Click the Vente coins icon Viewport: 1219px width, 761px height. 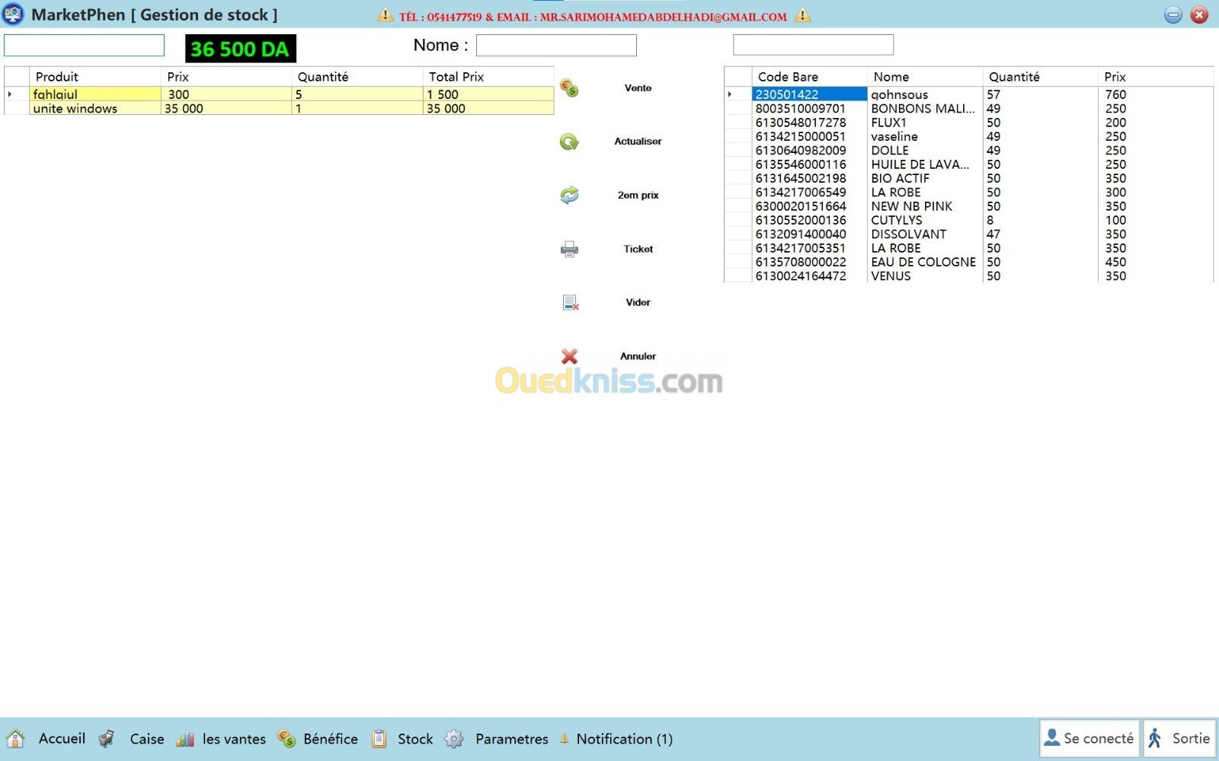click(x=569, y=88)
